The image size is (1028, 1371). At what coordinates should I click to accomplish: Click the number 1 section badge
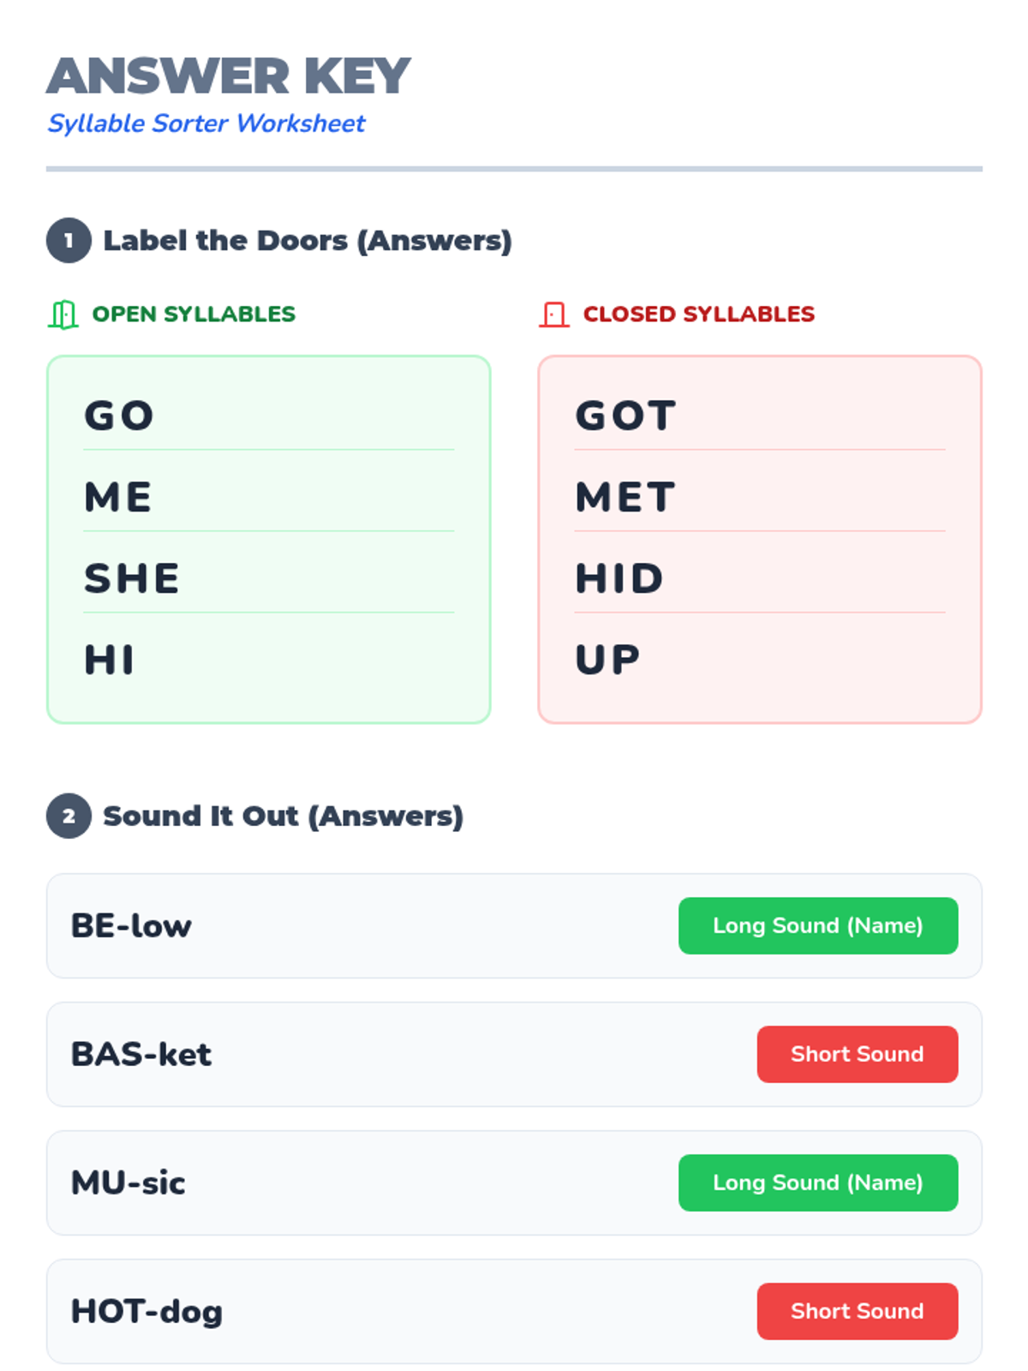[x=69, y=241]
